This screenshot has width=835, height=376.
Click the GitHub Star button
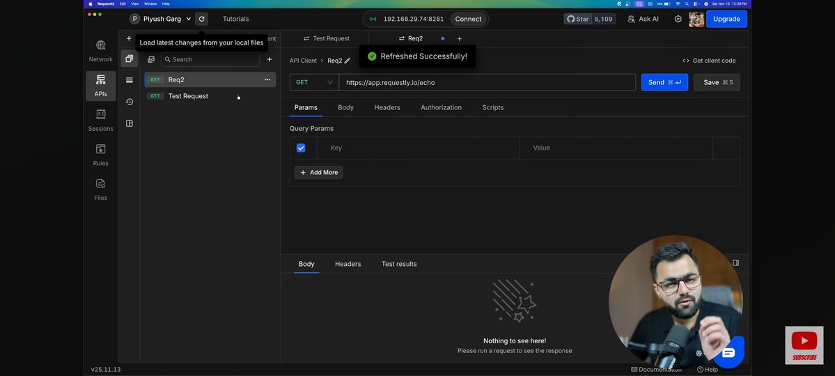click(x=589, y=19)
